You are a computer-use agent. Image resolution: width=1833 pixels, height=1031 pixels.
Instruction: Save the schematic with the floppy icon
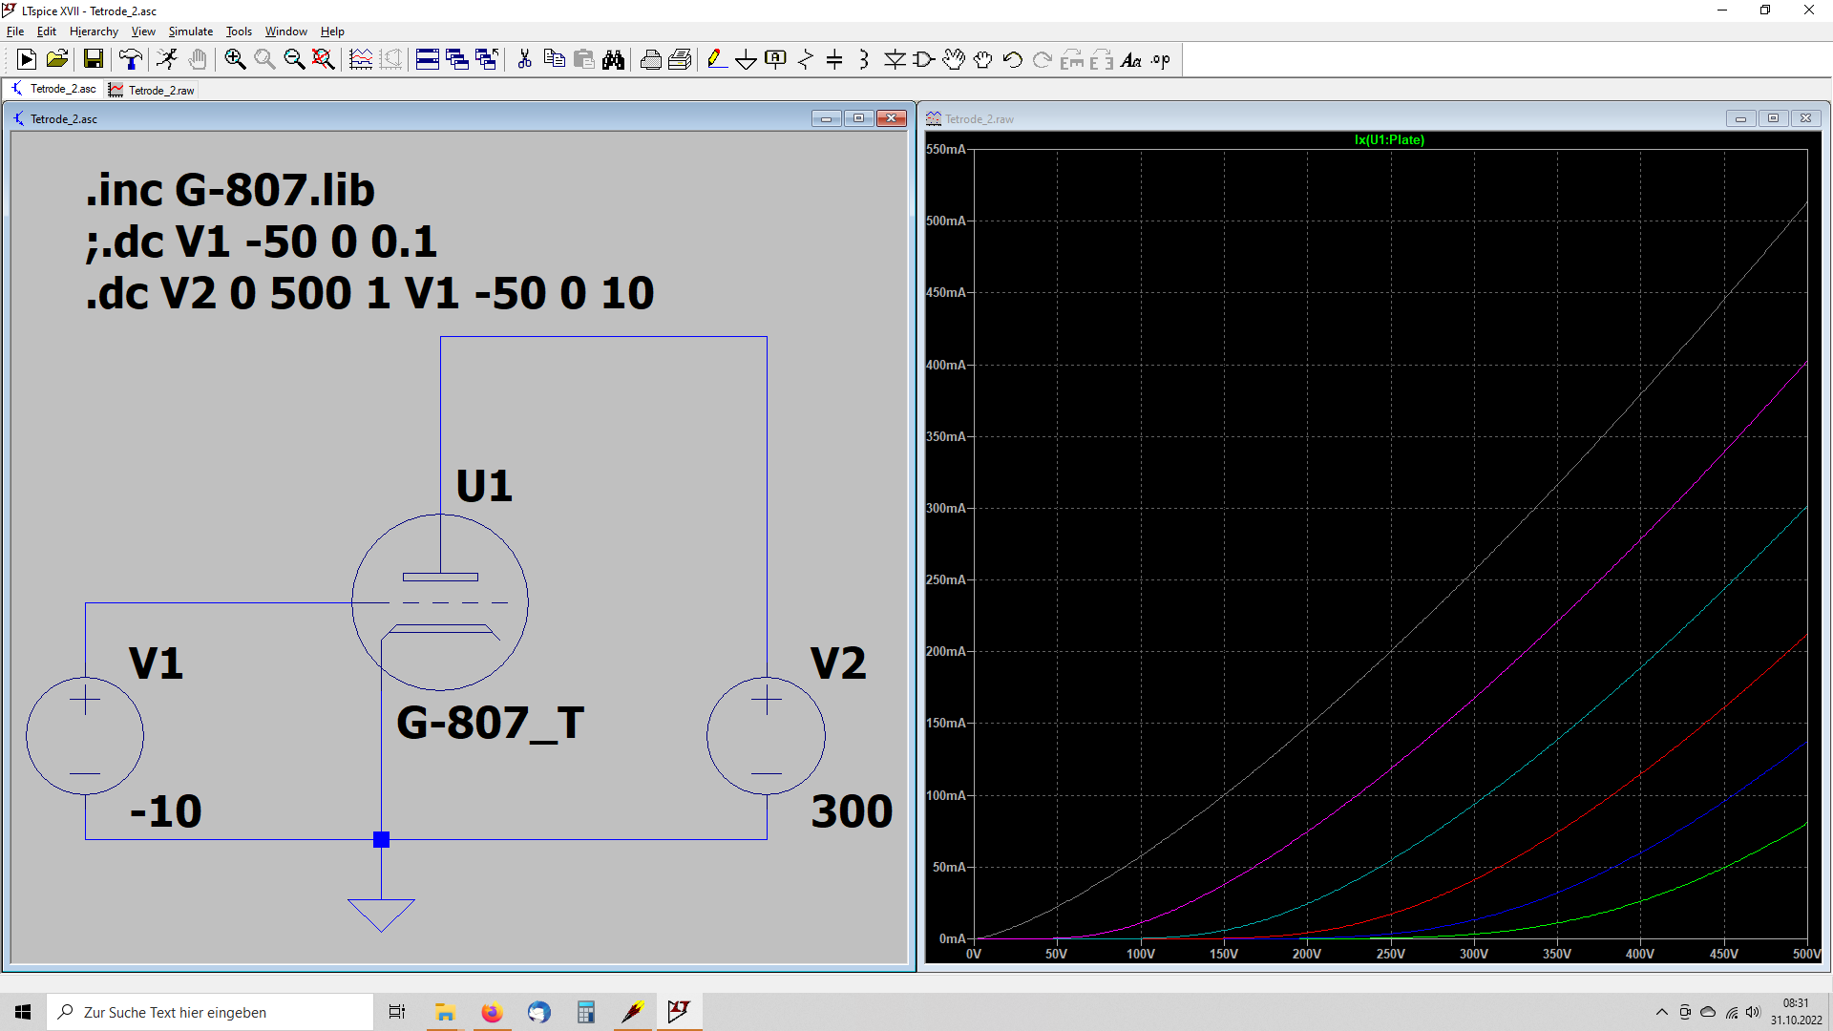[93, 60]
